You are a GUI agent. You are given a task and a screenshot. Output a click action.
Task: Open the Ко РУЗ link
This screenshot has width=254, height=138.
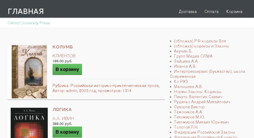pyautogui.click(x=181, y=82)
